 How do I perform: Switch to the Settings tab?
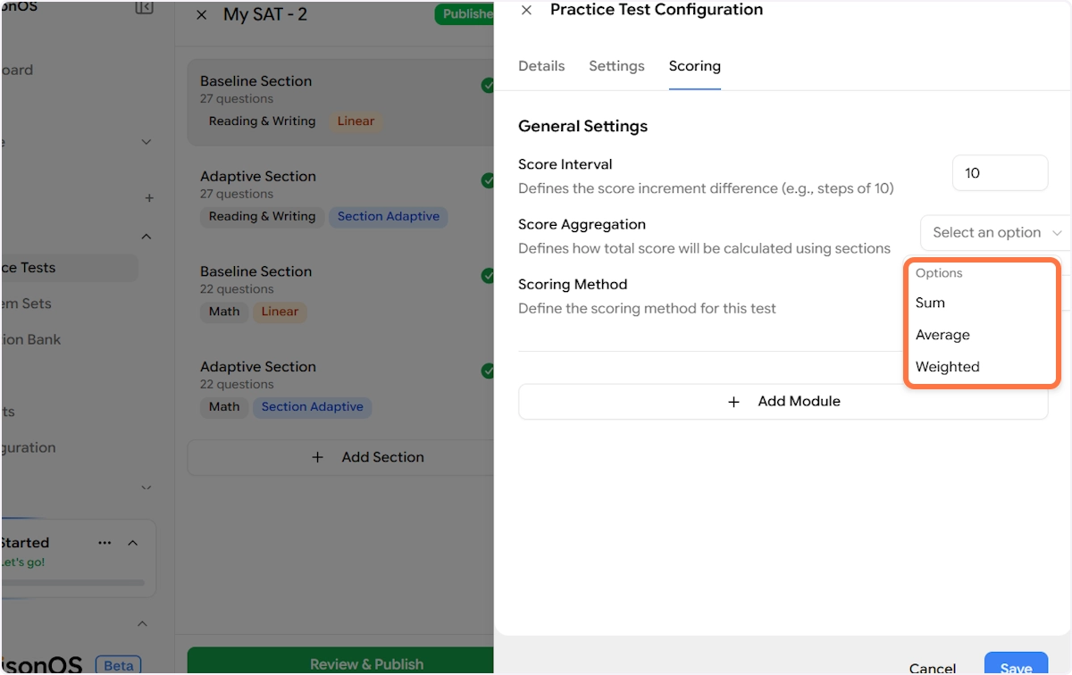(616, 66)
